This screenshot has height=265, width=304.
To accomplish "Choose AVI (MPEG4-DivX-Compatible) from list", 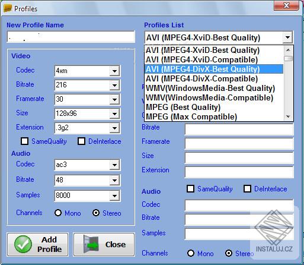I will 214,78.
